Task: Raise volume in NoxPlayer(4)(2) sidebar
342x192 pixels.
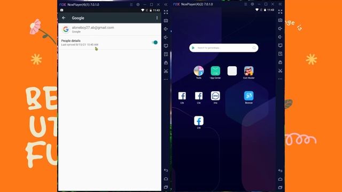Action: point(280,28)
